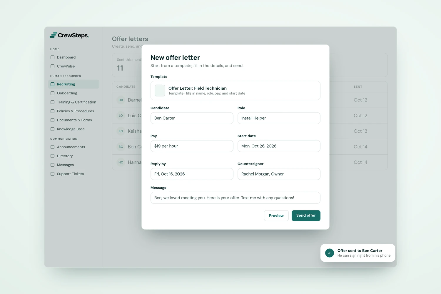The image size is (441, 294).
Task: Click the Onboarding sidebar icon
Action: pyautogui.click(x=52, y=93)
